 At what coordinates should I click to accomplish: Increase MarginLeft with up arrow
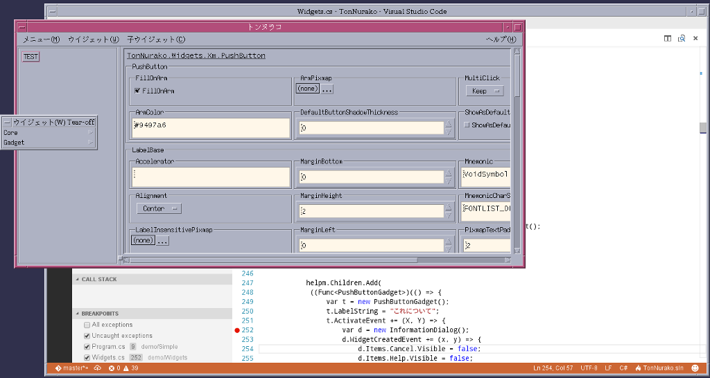[x=449, y=242]
